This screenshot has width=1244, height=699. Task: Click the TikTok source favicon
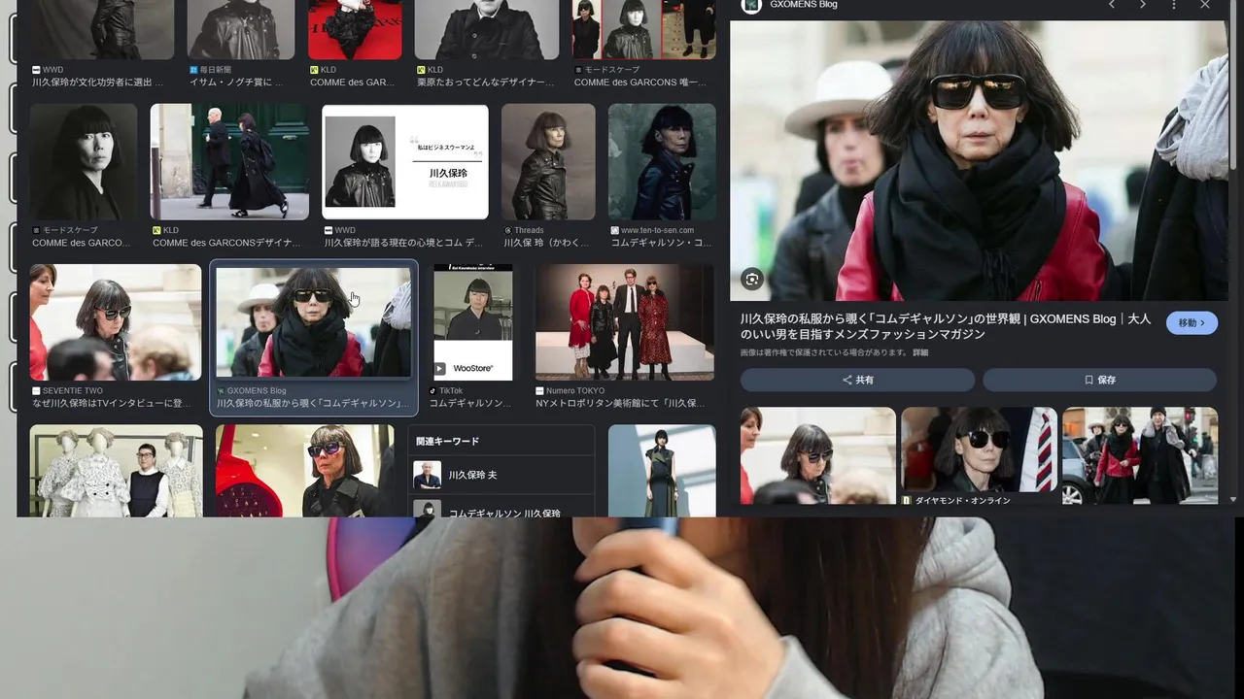(433, 391)
